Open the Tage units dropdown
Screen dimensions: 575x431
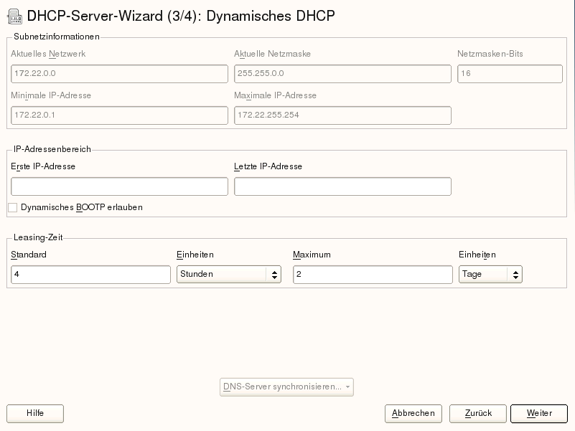coord(490,275)
